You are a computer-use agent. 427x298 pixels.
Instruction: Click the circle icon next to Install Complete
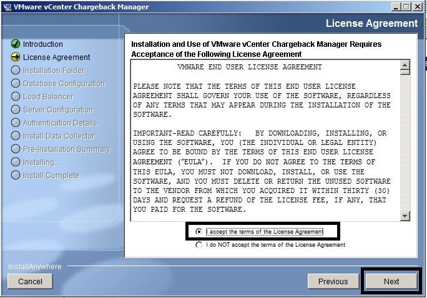[x=16, y=176]
